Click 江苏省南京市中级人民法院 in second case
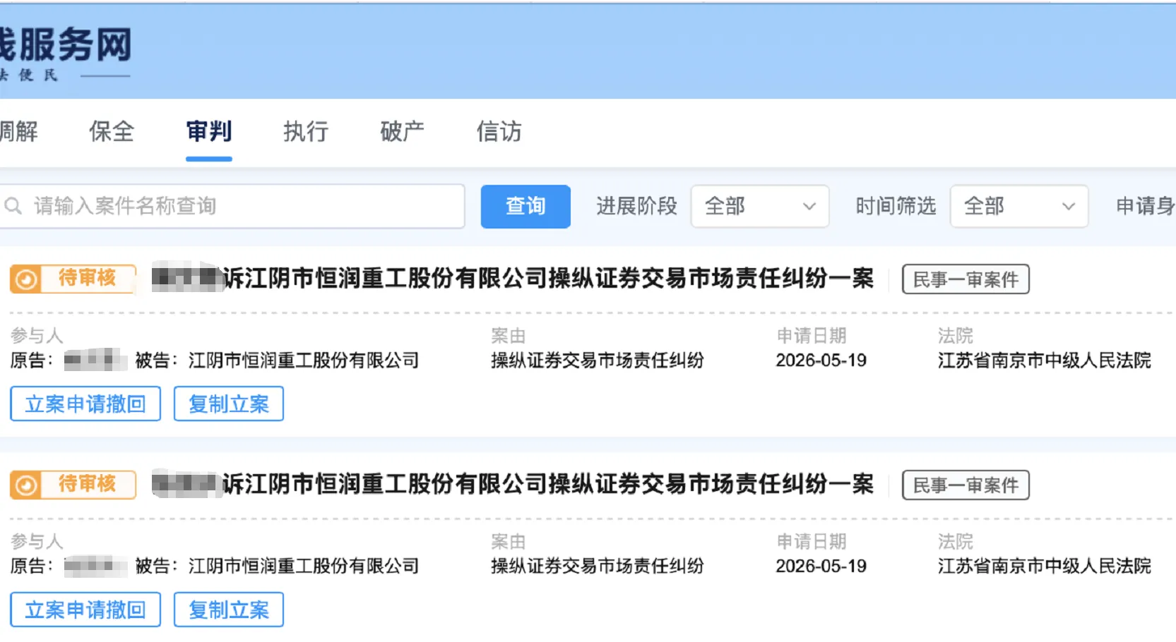The width and height of the screenshot is (1176, 642). click(x=1045, y=567)
